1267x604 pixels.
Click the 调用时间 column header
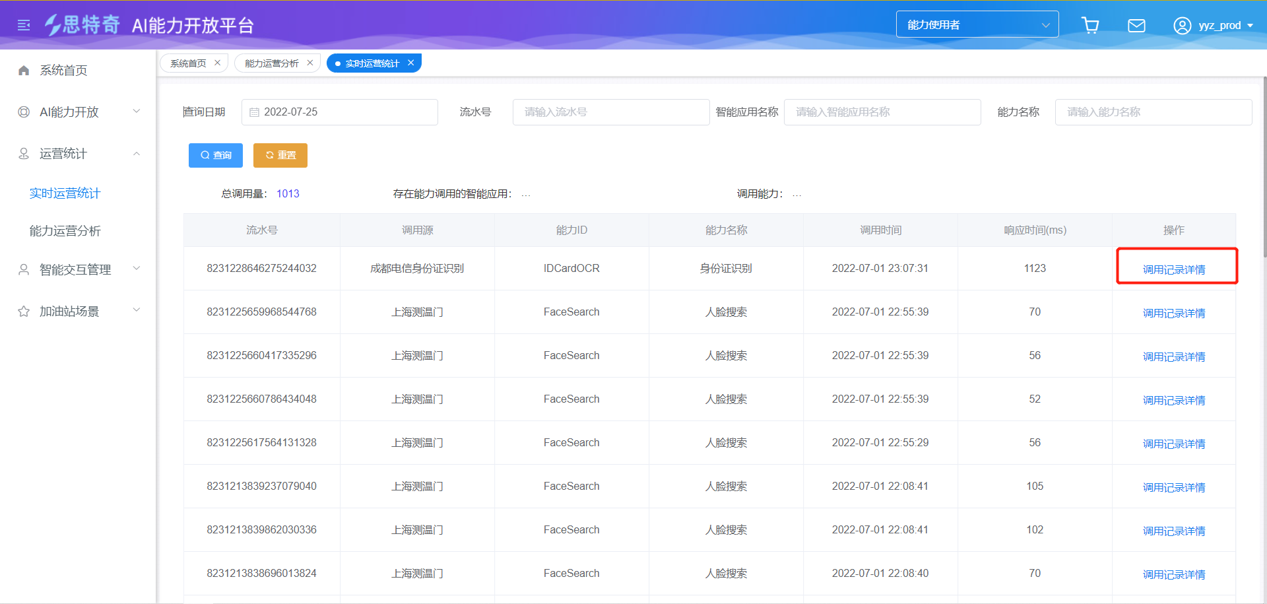[x=880, y=230]
